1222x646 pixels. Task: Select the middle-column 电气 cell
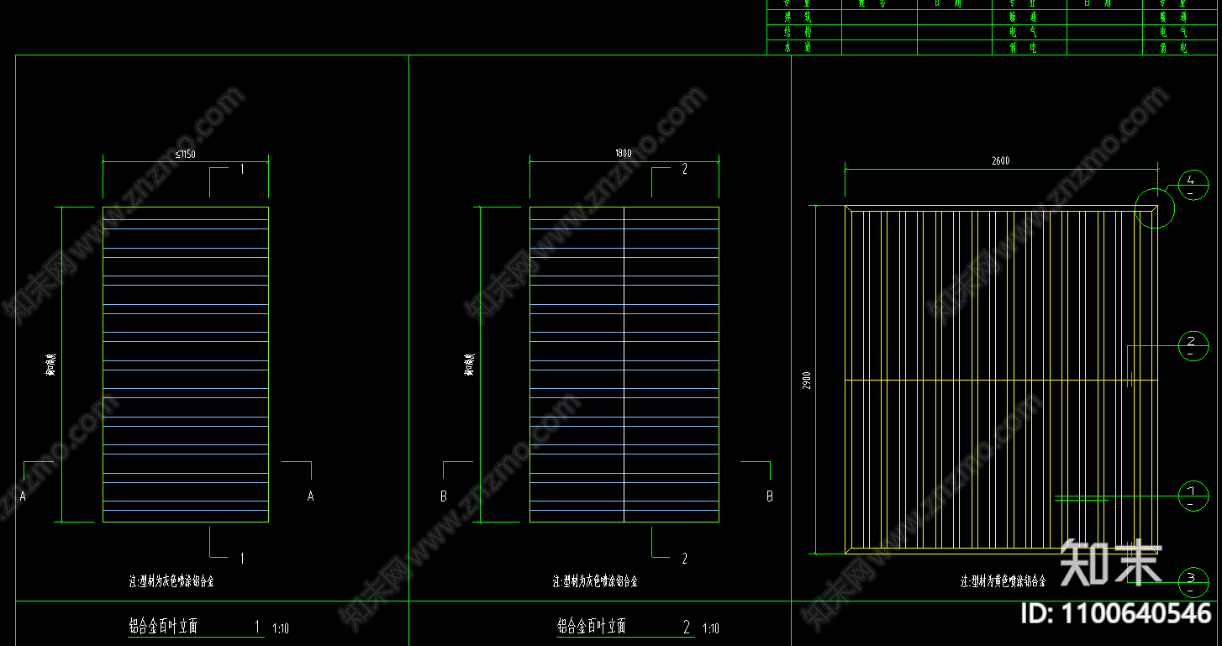[1030, 32]
